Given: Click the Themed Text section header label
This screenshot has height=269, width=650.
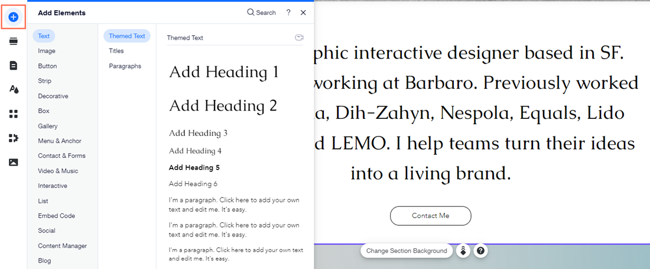Looking at the screenshot, I should (185, 38).
